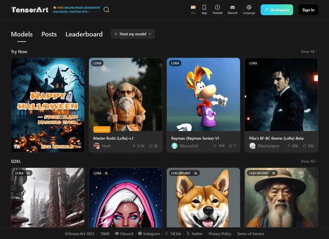The width and height of the screenshot is (329, 239).
Task: Expand View All for SDXL section
Action: (x=309, y=161)
